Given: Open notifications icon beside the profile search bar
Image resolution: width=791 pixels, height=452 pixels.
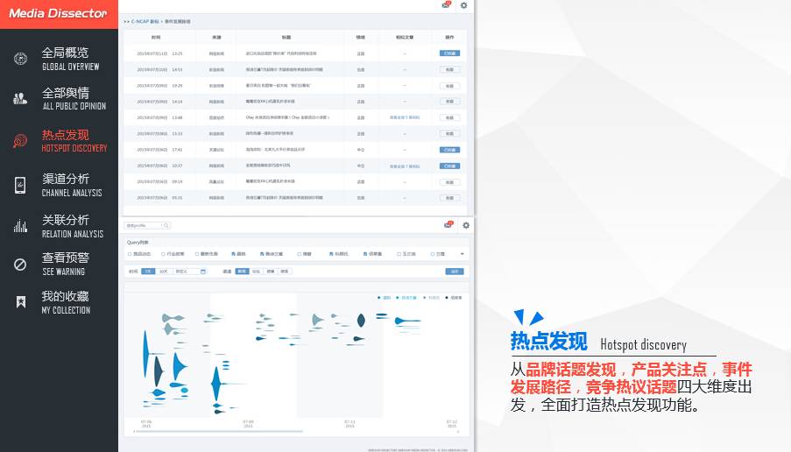Looking at the screenshot, I should click(x=448, y=225).
